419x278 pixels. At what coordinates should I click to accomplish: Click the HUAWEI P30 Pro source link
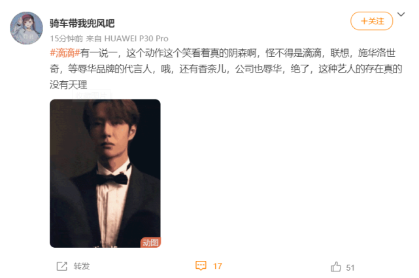136,39
